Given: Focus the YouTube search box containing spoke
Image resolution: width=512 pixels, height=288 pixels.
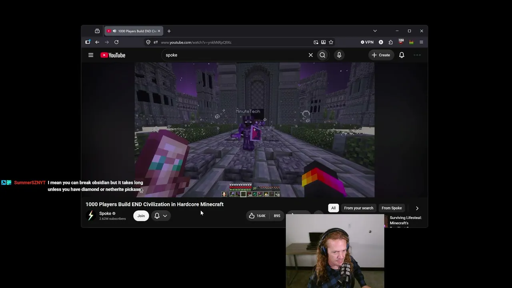Looking at the screenshot, I should click(x=234, y=55).
